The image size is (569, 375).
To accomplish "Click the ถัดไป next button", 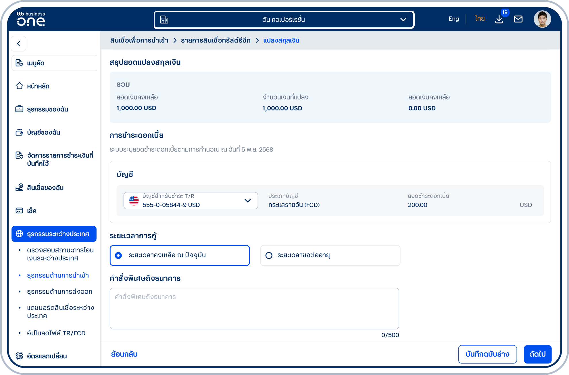I will [x=537, y=354].
